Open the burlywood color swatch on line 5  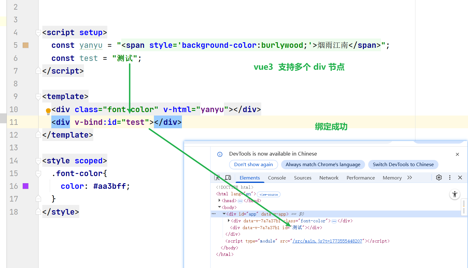tap(26, 45)
